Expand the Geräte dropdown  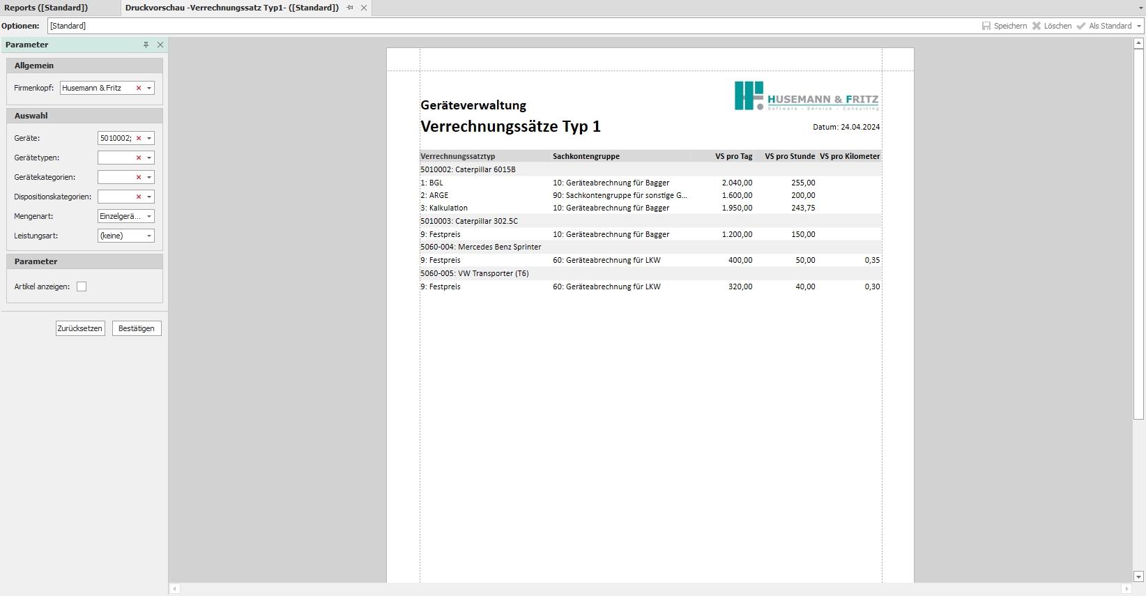click(149, 138)
